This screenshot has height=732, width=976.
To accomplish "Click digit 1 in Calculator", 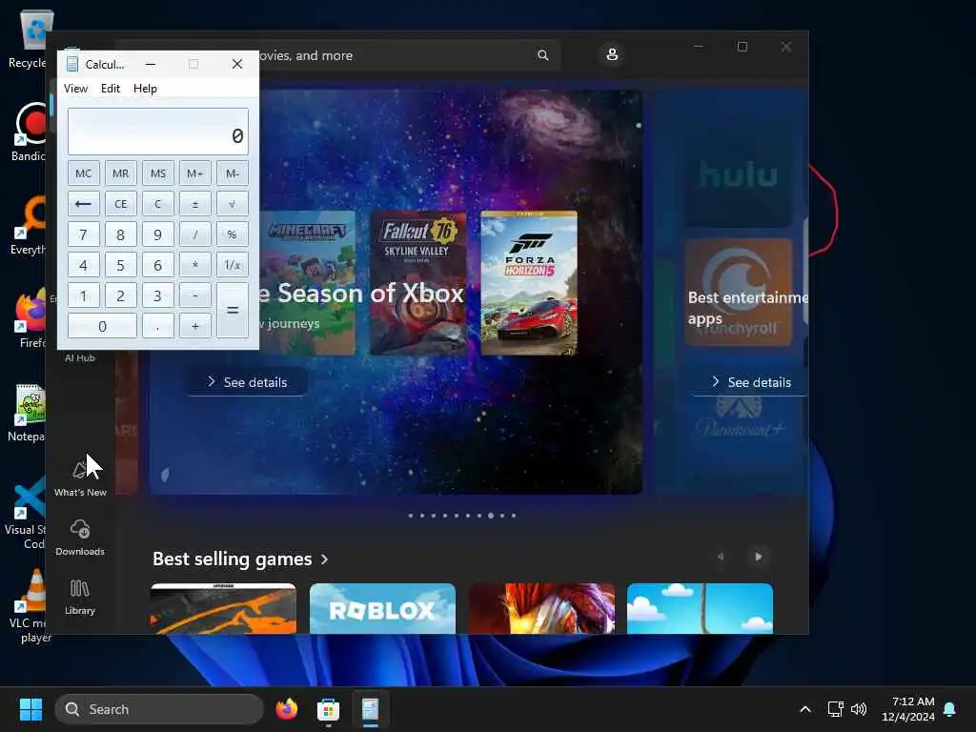I will [84, 295].
